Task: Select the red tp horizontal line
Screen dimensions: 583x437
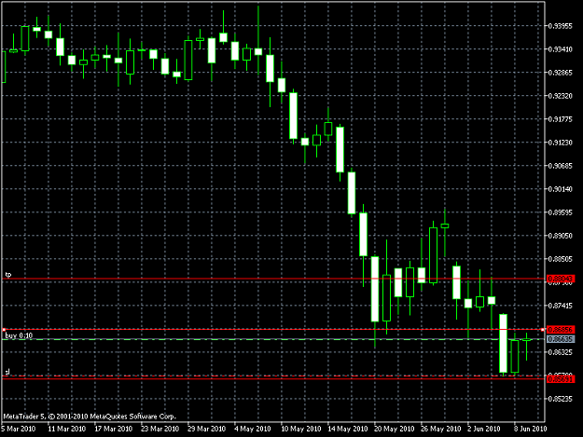Action: pyautogui.click(x=273, y=279)
